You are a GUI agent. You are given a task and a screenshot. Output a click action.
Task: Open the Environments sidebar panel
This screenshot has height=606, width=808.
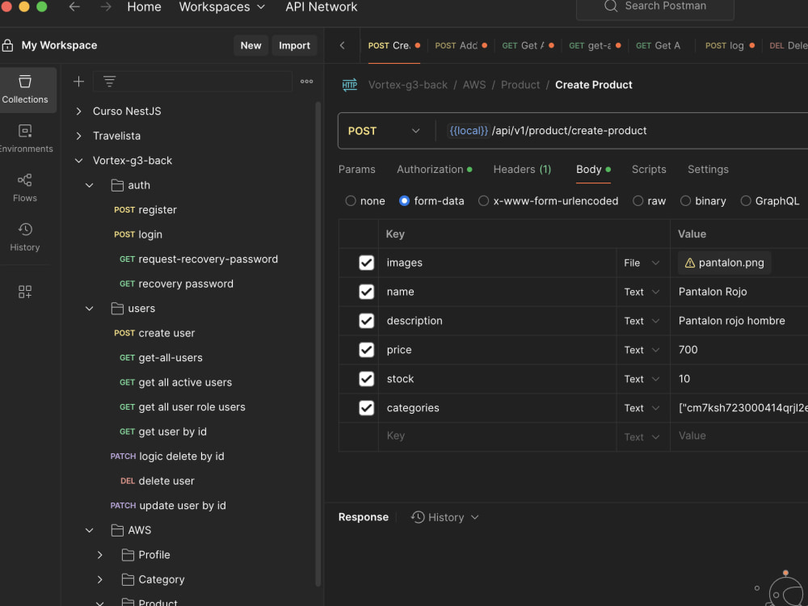click(25, 139)
